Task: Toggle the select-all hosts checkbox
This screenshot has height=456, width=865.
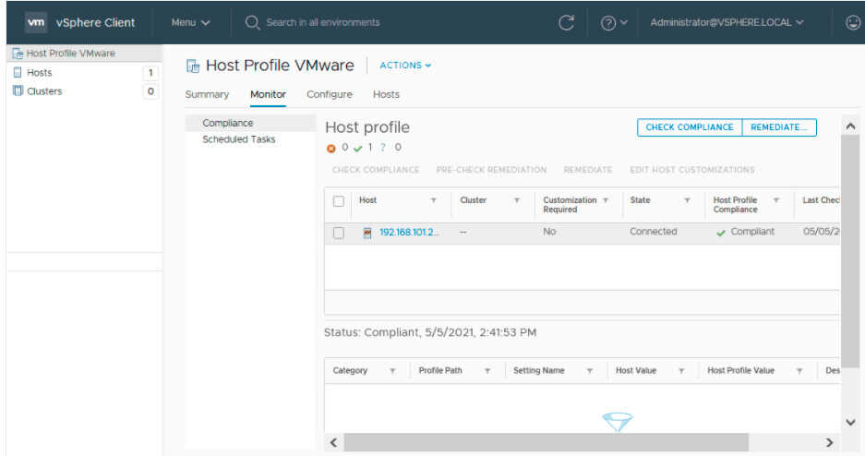Action: pos(339,201)
